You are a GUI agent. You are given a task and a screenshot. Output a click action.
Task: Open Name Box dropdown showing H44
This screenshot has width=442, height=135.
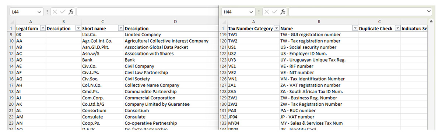point(252,12)
